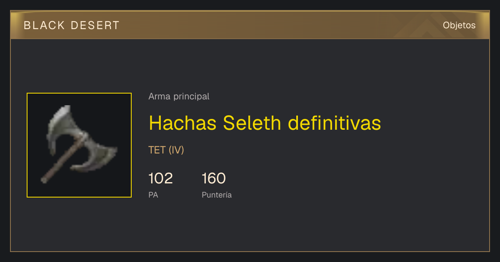The height and width of the screenshot is (262, 500).
Task: Click the Seleth axe item icon
Action: [79, 145]
